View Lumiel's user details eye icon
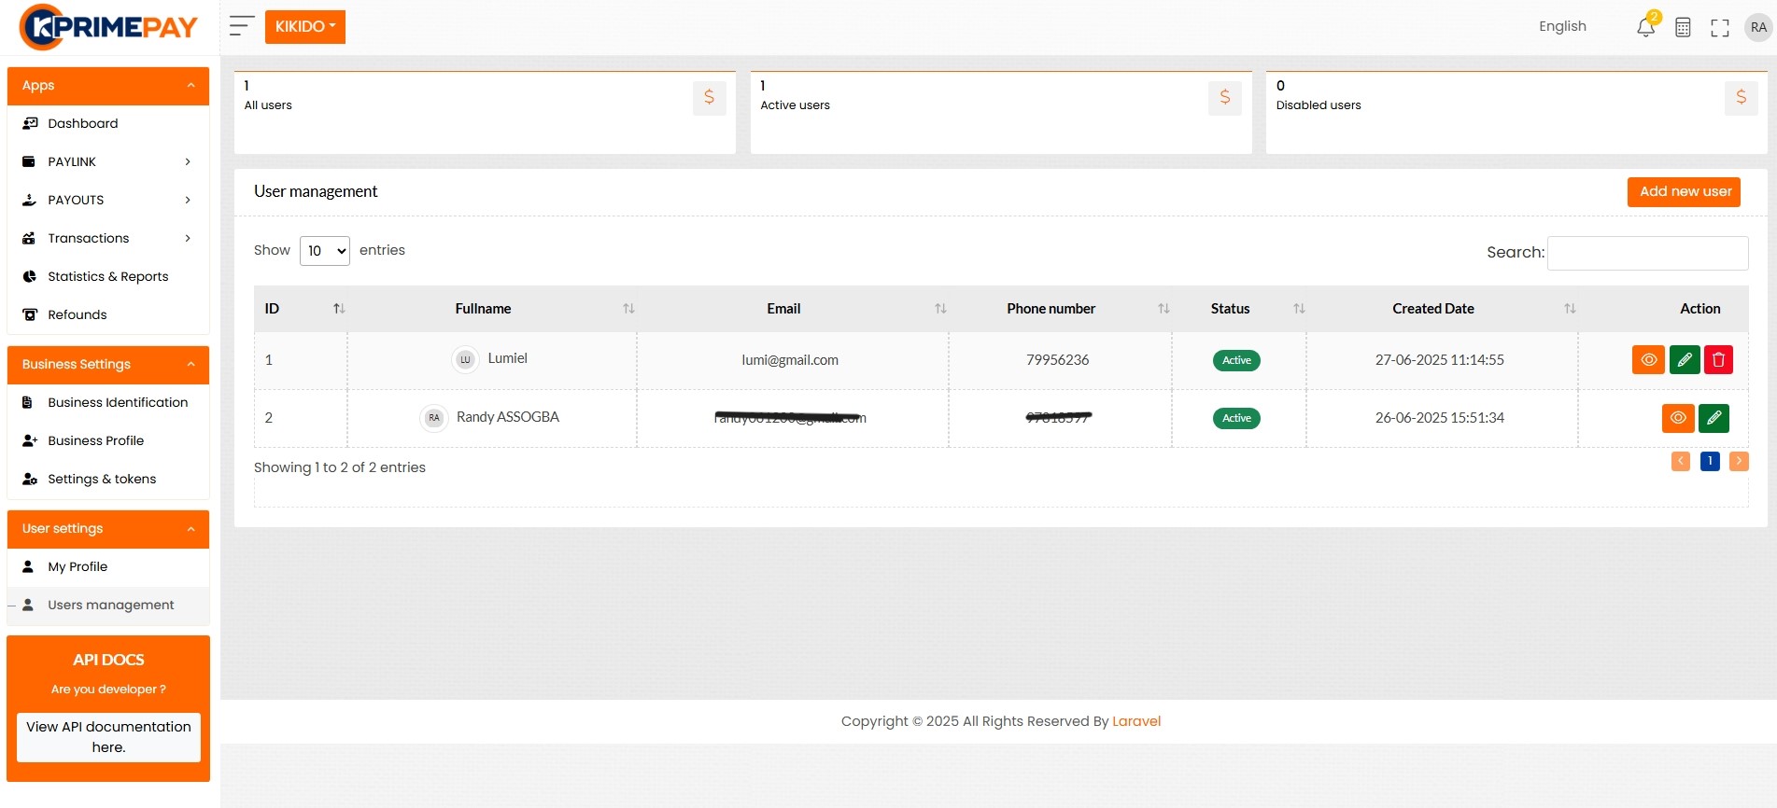This screenshot has width=1777, height=808. pyautogui.click(x=1648, y=359)
